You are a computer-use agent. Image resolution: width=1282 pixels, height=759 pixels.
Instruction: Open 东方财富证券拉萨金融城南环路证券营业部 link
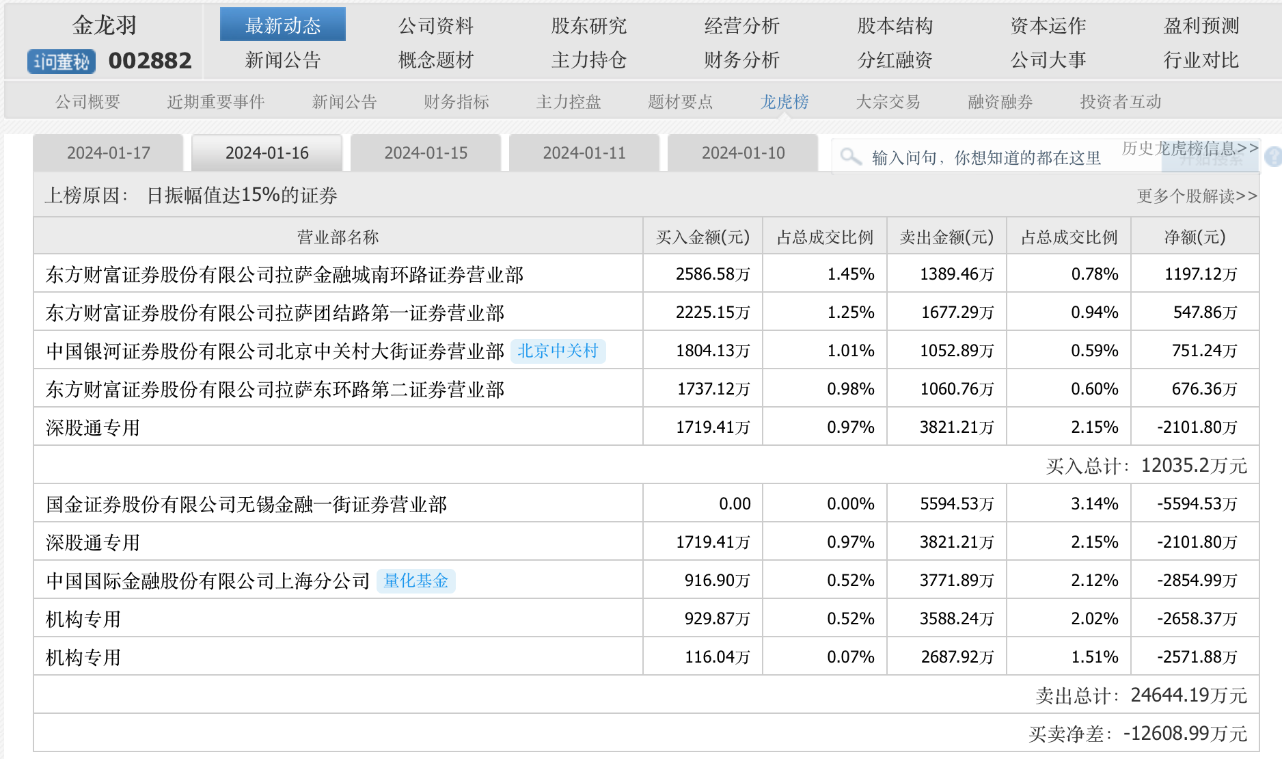[284, 275]
